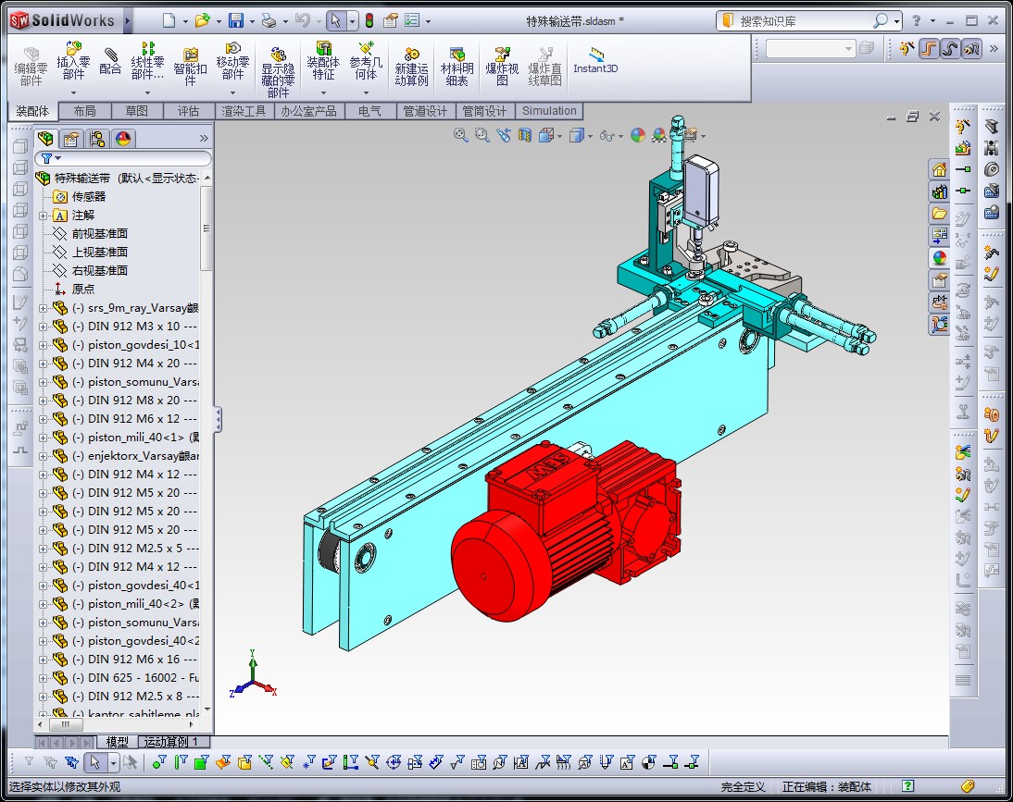Open Reference Geometry (参考几何体) tool
Image resolution: width=1013 pixels, height=802 pixels.
point(366,61)
